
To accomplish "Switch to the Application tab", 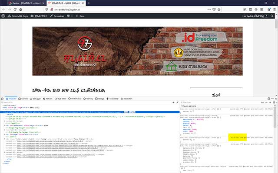I will pyautogui.click(x=126, y=99).
